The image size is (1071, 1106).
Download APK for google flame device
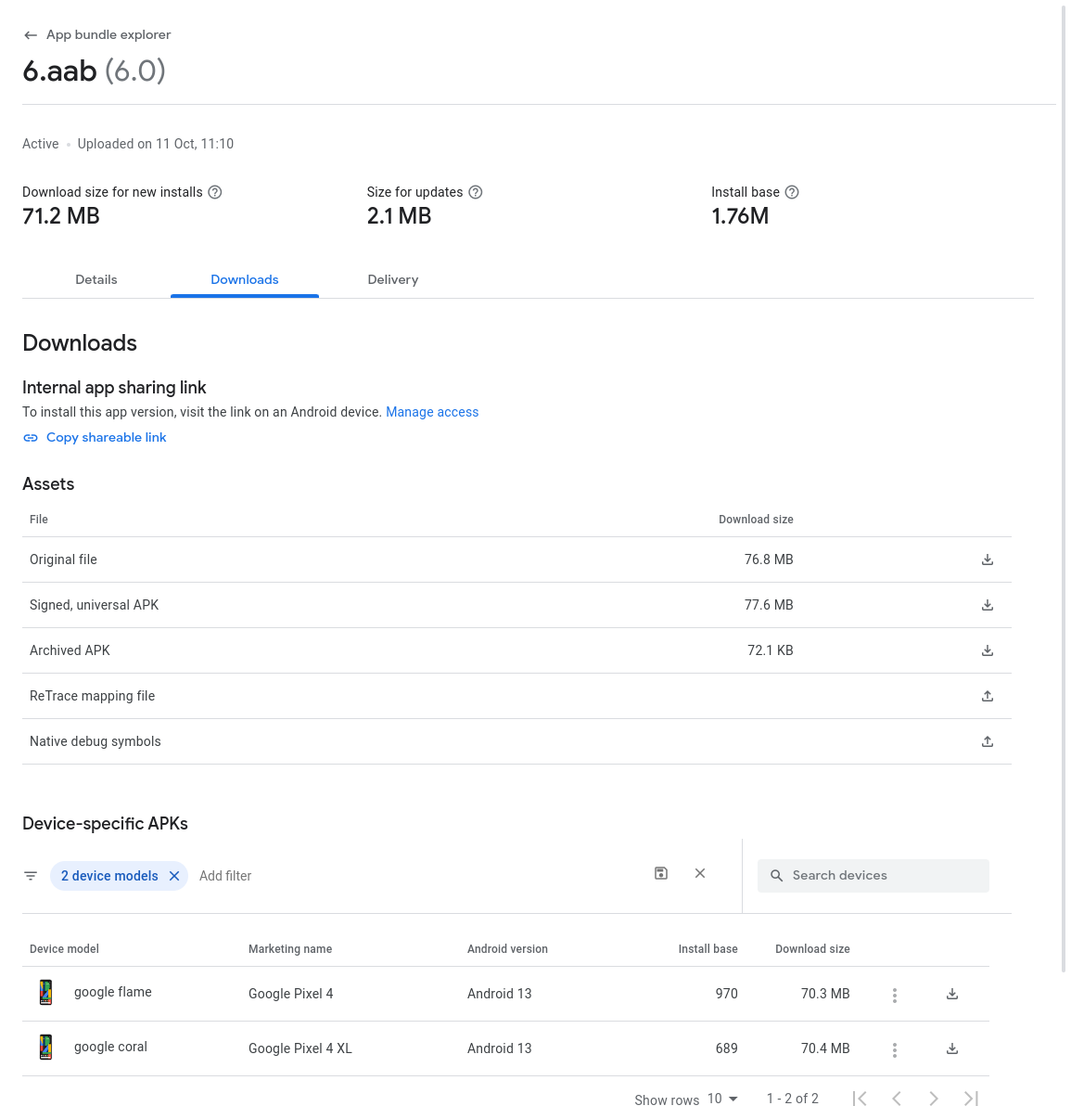point(952,994)
